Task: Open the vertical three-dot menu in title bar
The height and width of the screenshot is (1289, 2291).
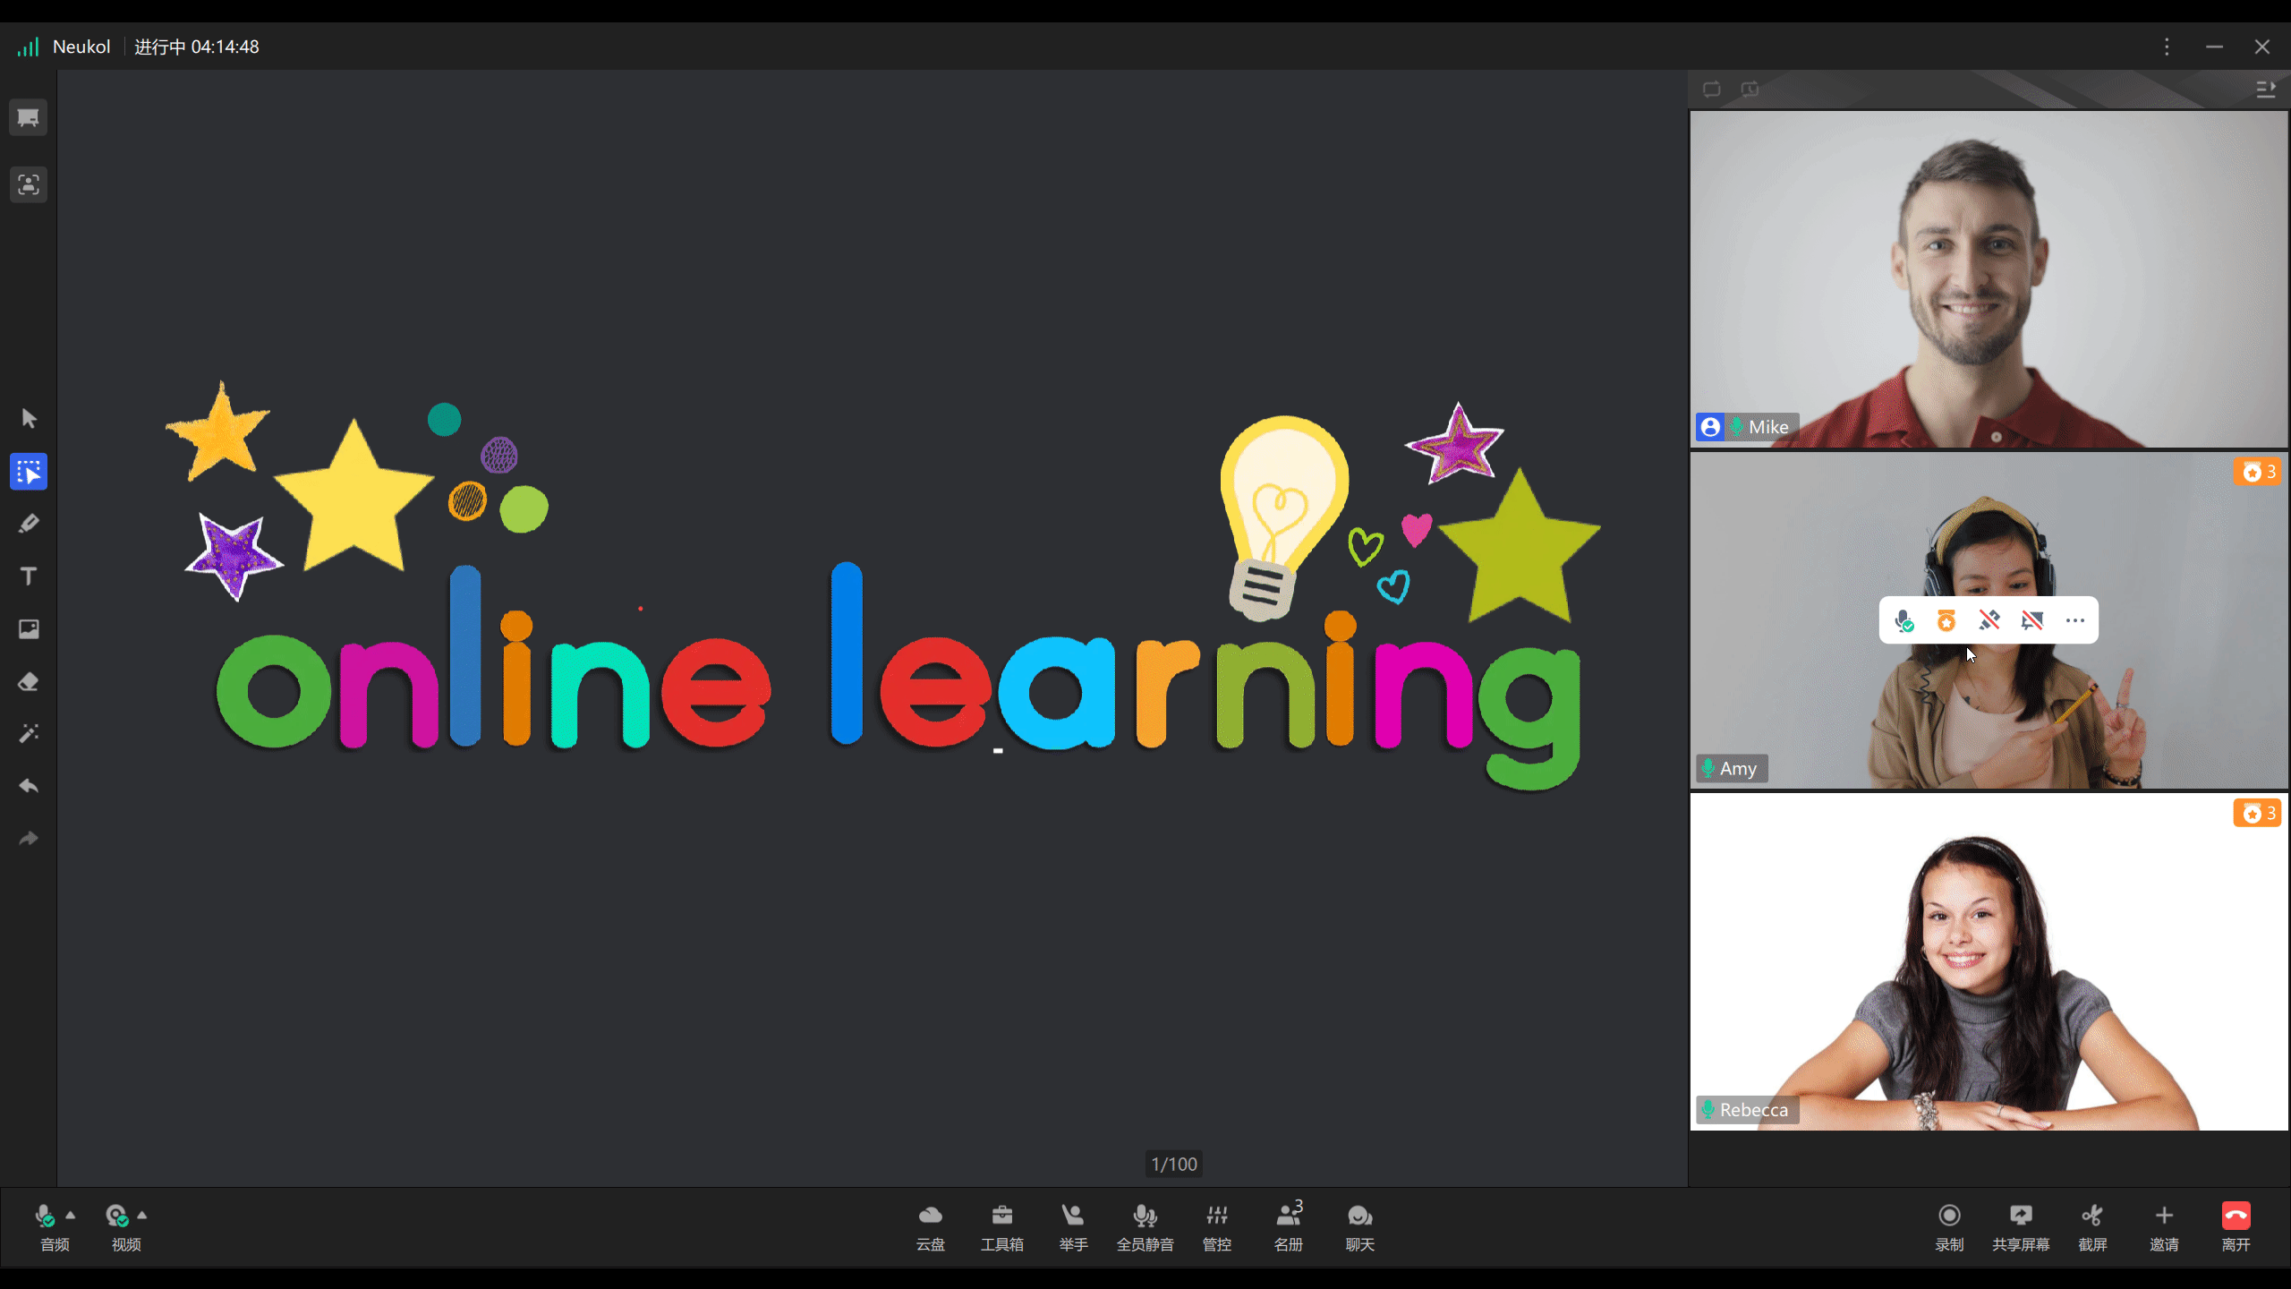Action: 2167,47
